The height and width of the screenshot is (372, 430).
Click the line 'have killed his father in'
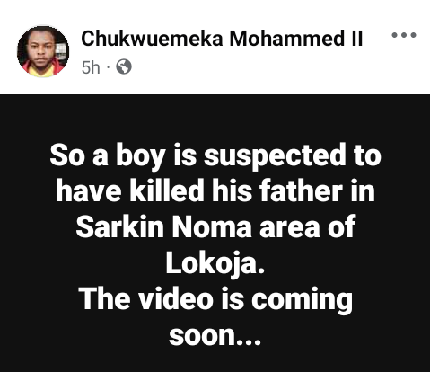[x=215, y=191]
